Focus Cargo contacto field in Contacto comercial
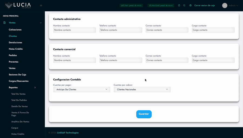Screen dimensions: 243x138 pos(213,60)
